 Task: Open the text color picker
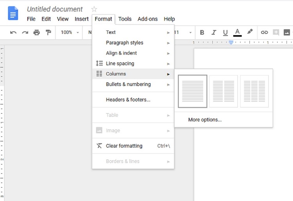237,32
